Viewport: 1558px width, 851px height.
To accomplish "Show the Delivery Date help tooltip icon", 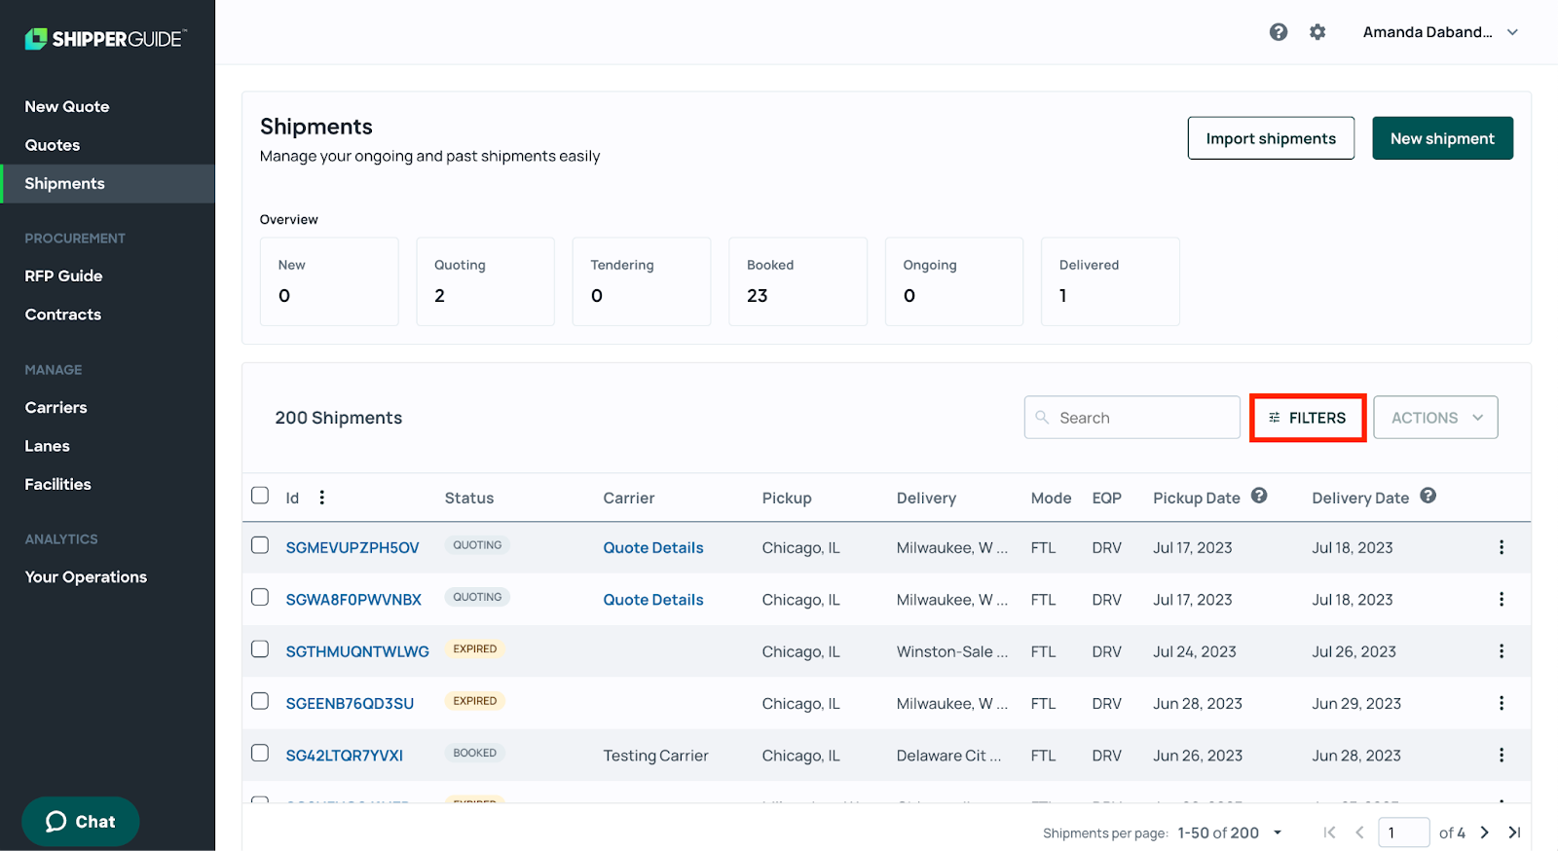I will 1428,496.
